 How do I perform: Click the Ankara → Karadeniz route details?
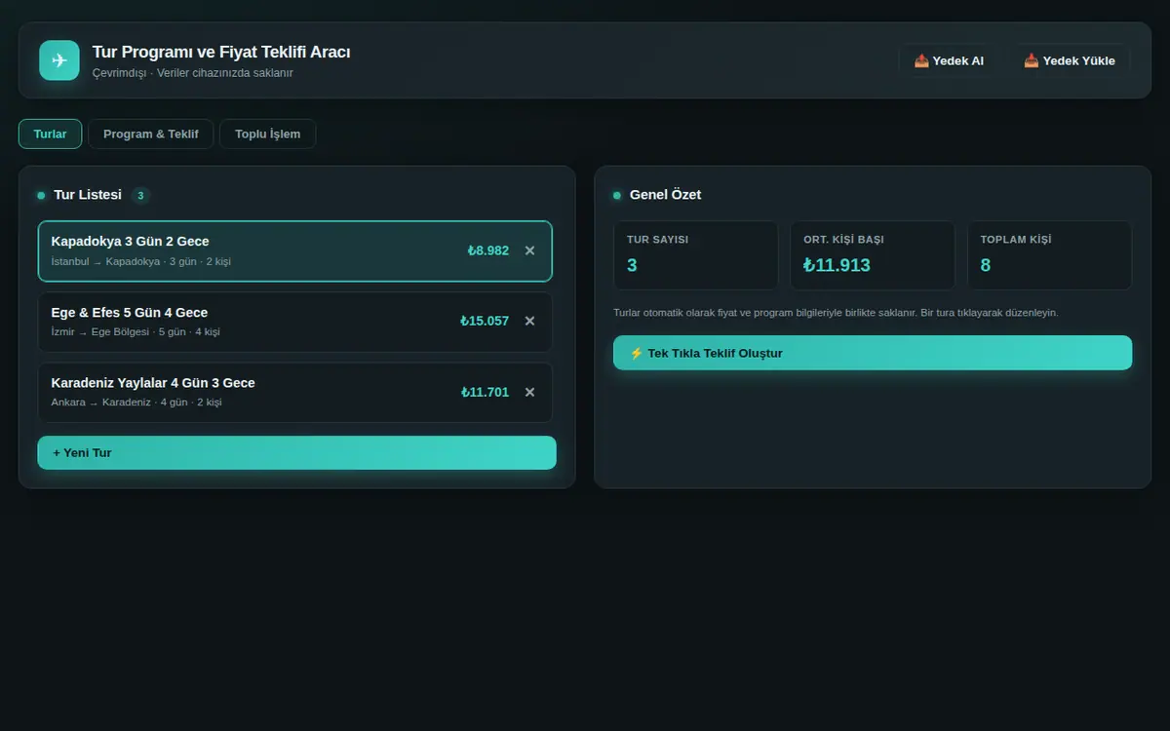pyautogui.click(x=136, y=403)
